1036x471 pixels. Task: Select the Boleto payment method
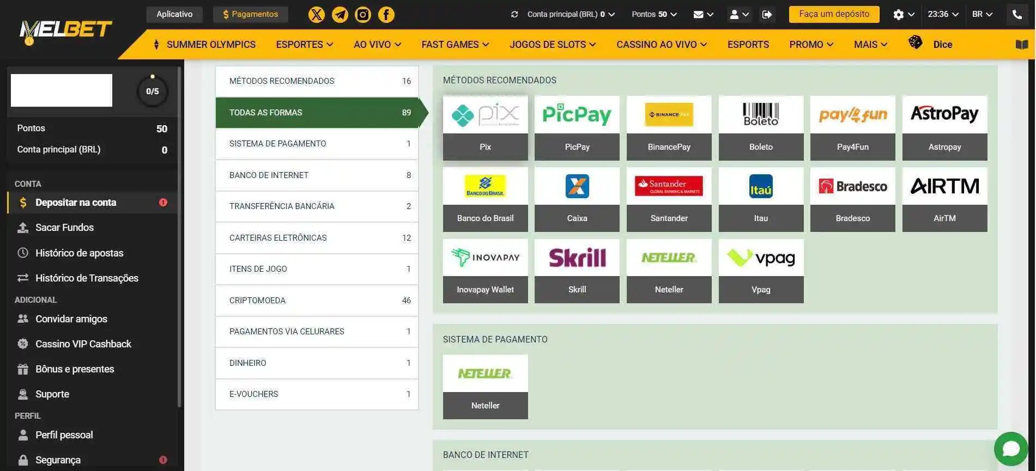click(761, 128)
